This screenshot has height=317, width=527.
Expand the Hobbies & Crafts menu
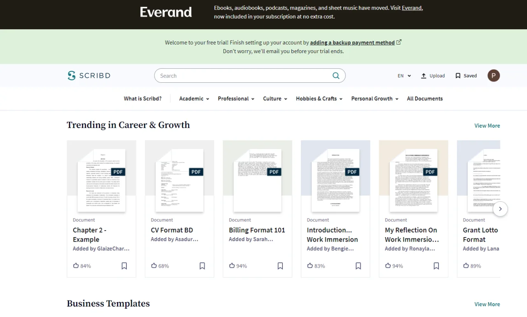319,99
